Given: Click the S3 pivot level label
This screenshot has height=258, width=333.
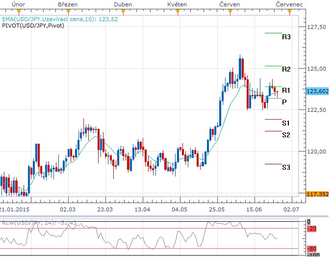Looking at the screenshot, I should pyautogui.click(x=286, y=167).
